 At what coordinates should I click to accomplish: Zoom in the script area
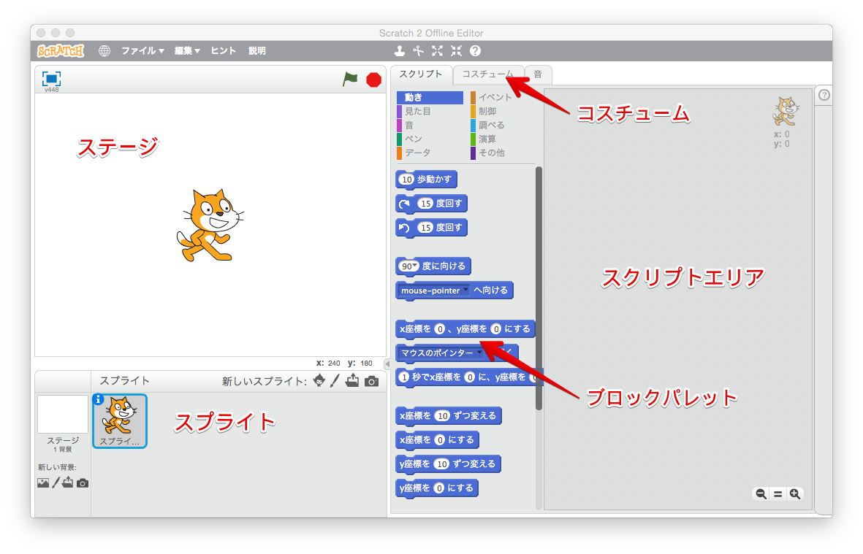(x=795, y=493)
